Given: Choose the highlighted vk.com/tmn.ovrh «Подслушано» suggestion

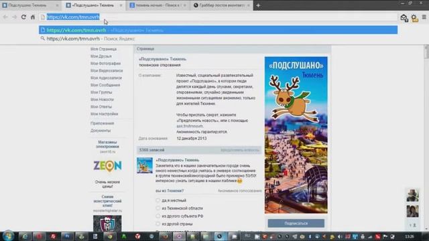Looking at the screenshot, I should (x=218, y=30).
